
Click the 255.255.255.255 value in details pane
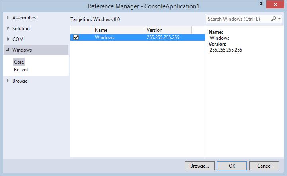tap(226, 50)
